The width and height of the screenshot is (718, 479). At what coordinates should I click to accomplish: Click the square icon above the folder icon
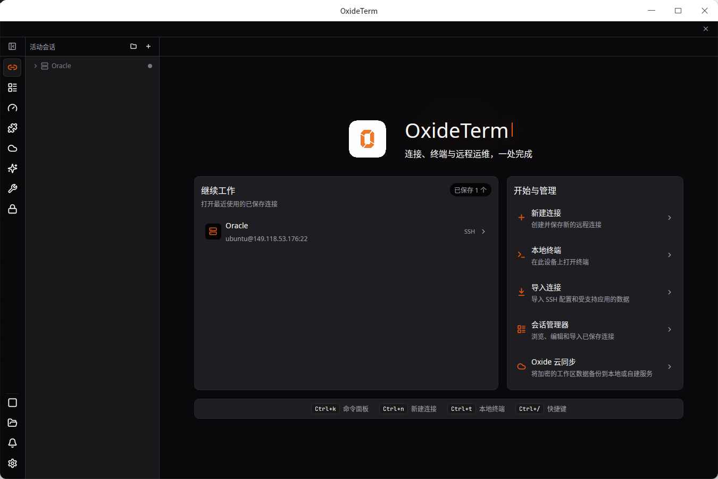point(12,403)
